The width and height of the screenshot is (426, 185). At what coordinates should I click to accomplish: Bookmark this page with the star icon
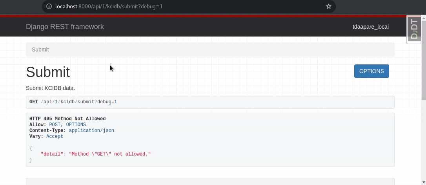pyautogui.click(x=329, y=6)
